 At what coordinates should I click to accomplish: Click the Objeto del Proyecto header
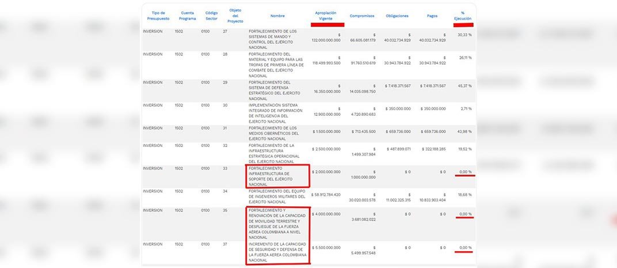coord(235,16)
